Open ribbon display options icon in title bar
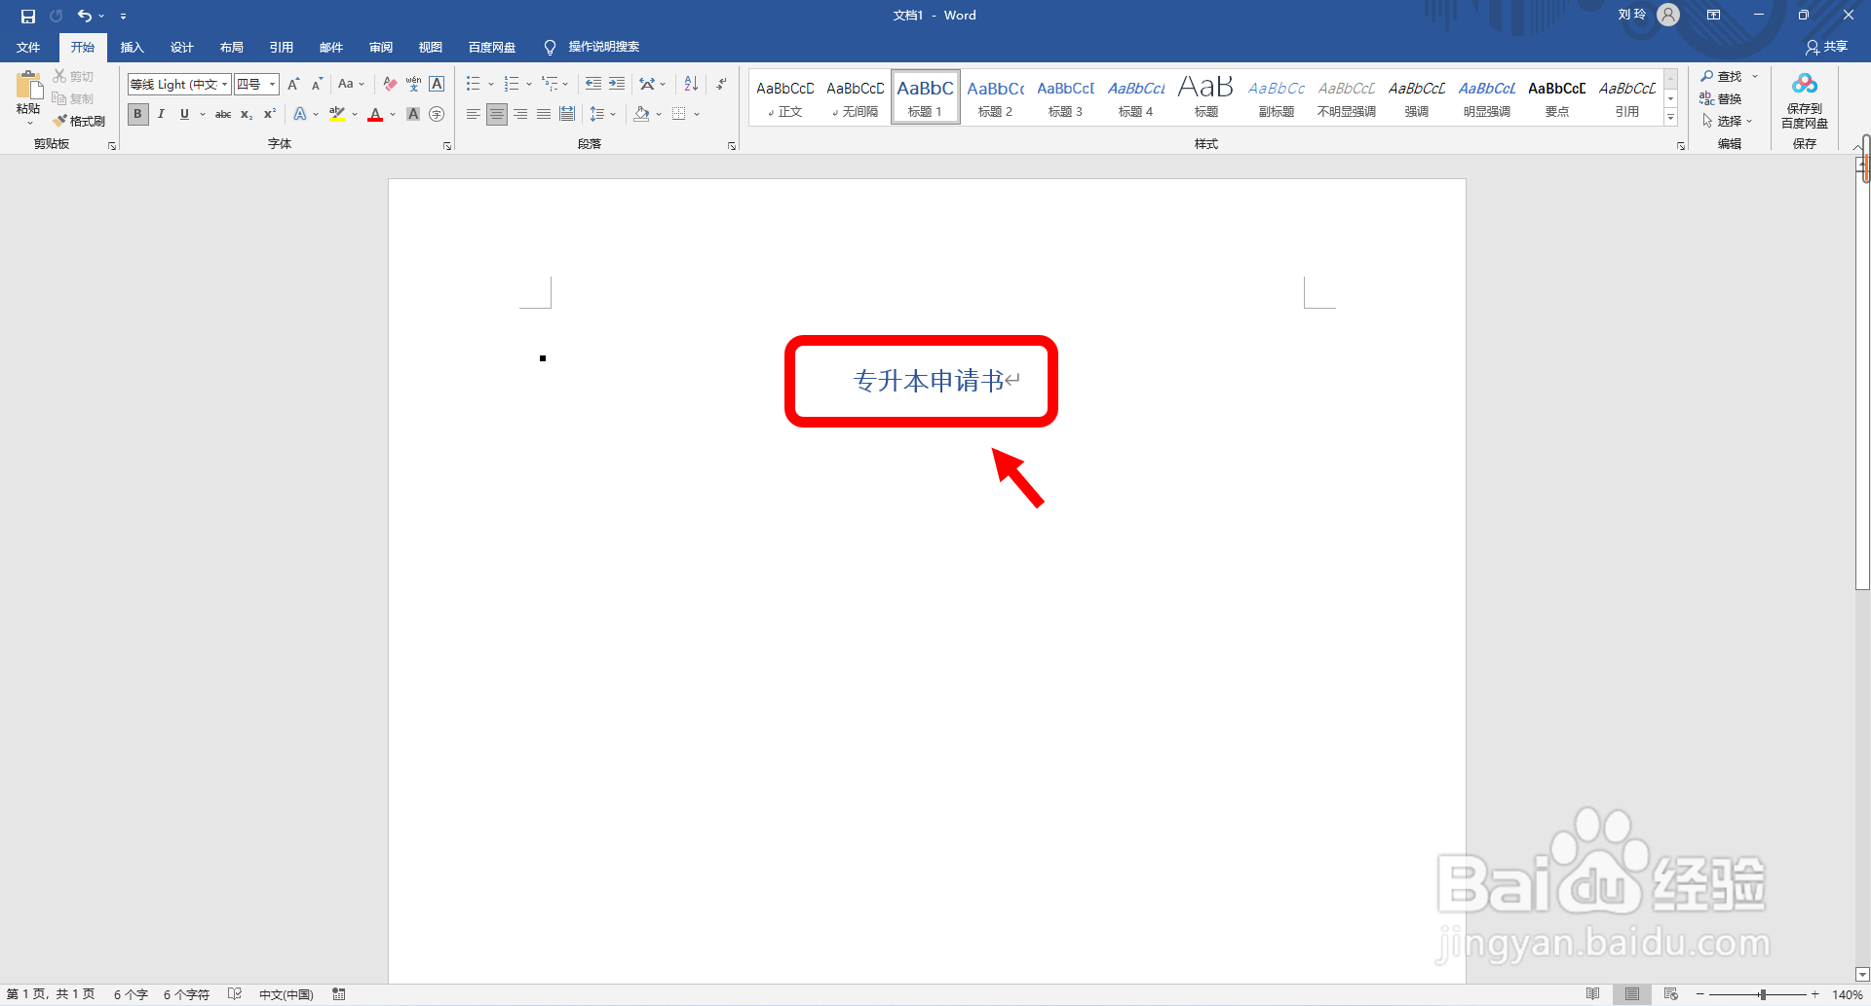The width and height of the screenshot is (1871, 1006). tap(1713, 16)
